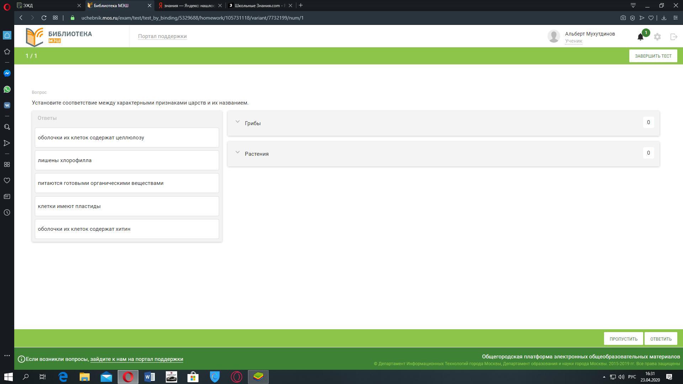Click the ЗАВЕРШИТЬ ТЕСТ button
683x384 pixels.
(653, 56)
